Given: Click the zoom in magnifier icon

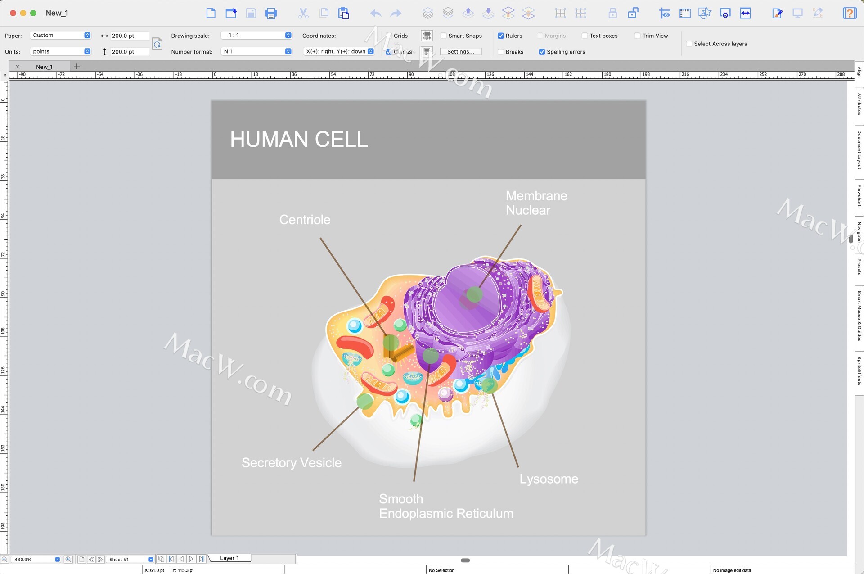Looking at the screenshot, I should [68, 559].
